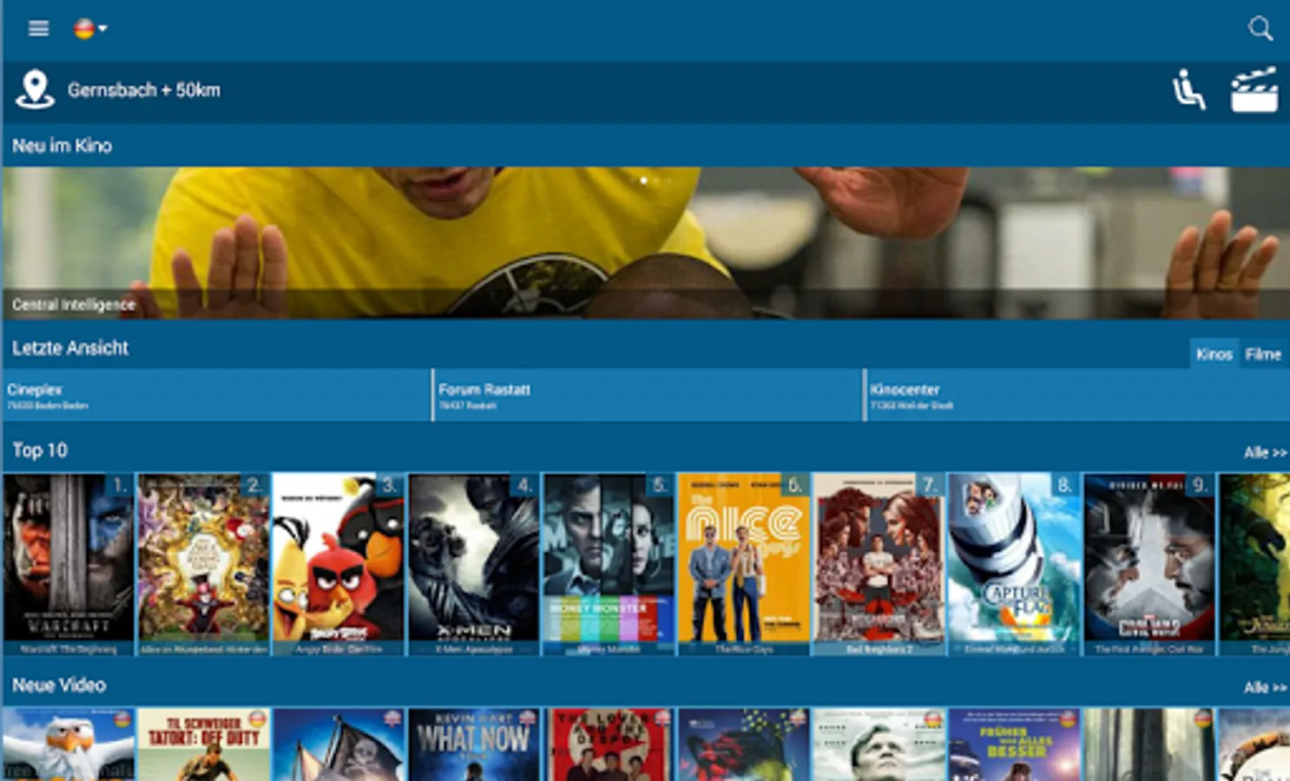Click the banner page indicator dot

[x=643, y=180]
